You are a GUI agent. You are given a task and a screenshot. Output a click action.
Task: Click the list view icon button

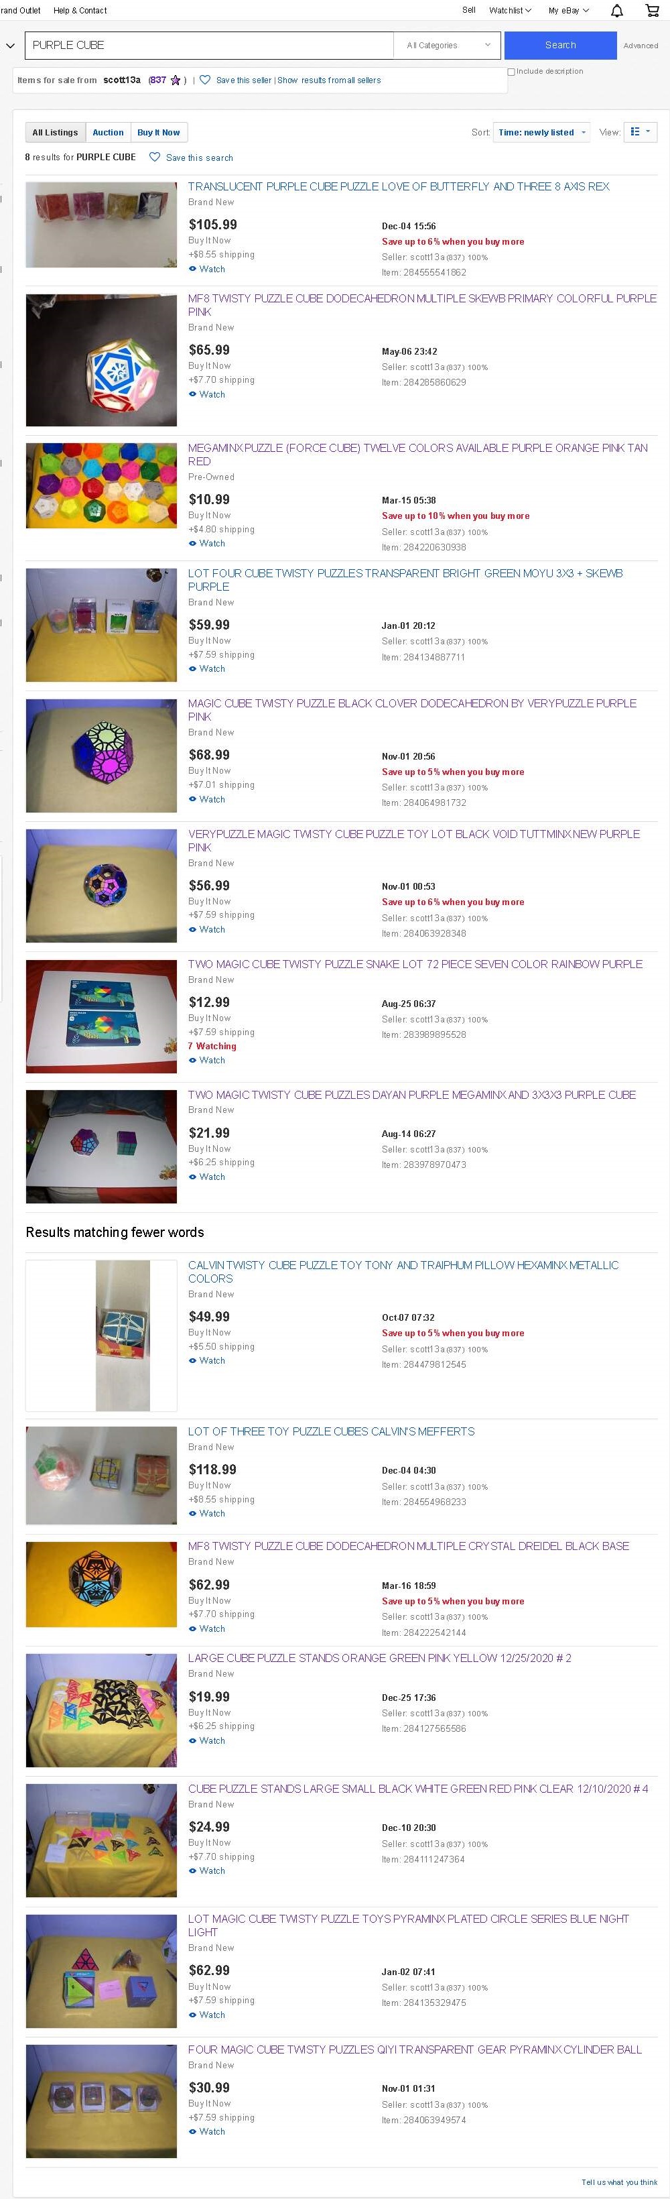pos(640,132)
